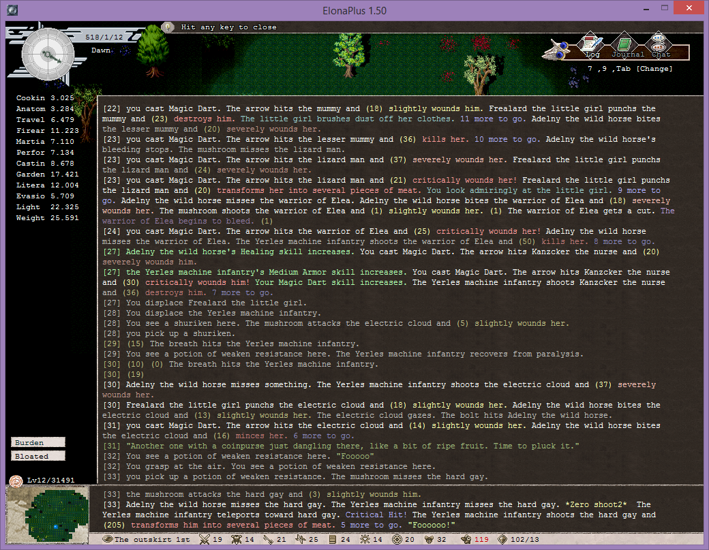Click the 'Evasio 5.709' skill entry
Screen dimensions: 709x550
45,196
